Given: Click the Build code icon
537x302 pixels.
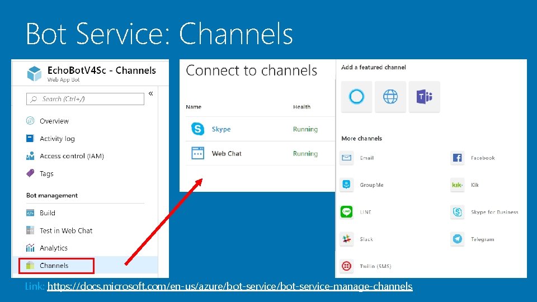Looking at the screenshot, I should [30, 213].
